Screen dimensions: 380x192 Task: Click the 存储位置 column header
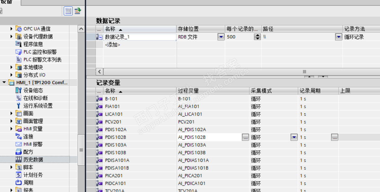[x=201, y=29]
